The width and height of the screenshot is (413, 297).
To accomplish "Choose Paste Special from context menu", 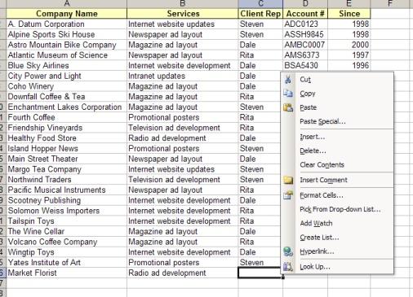I will 322,121.
